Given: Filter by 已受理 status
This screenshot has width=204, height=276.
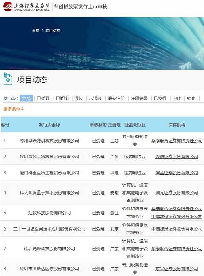Looking at the screenshot, I should [43, 98].
